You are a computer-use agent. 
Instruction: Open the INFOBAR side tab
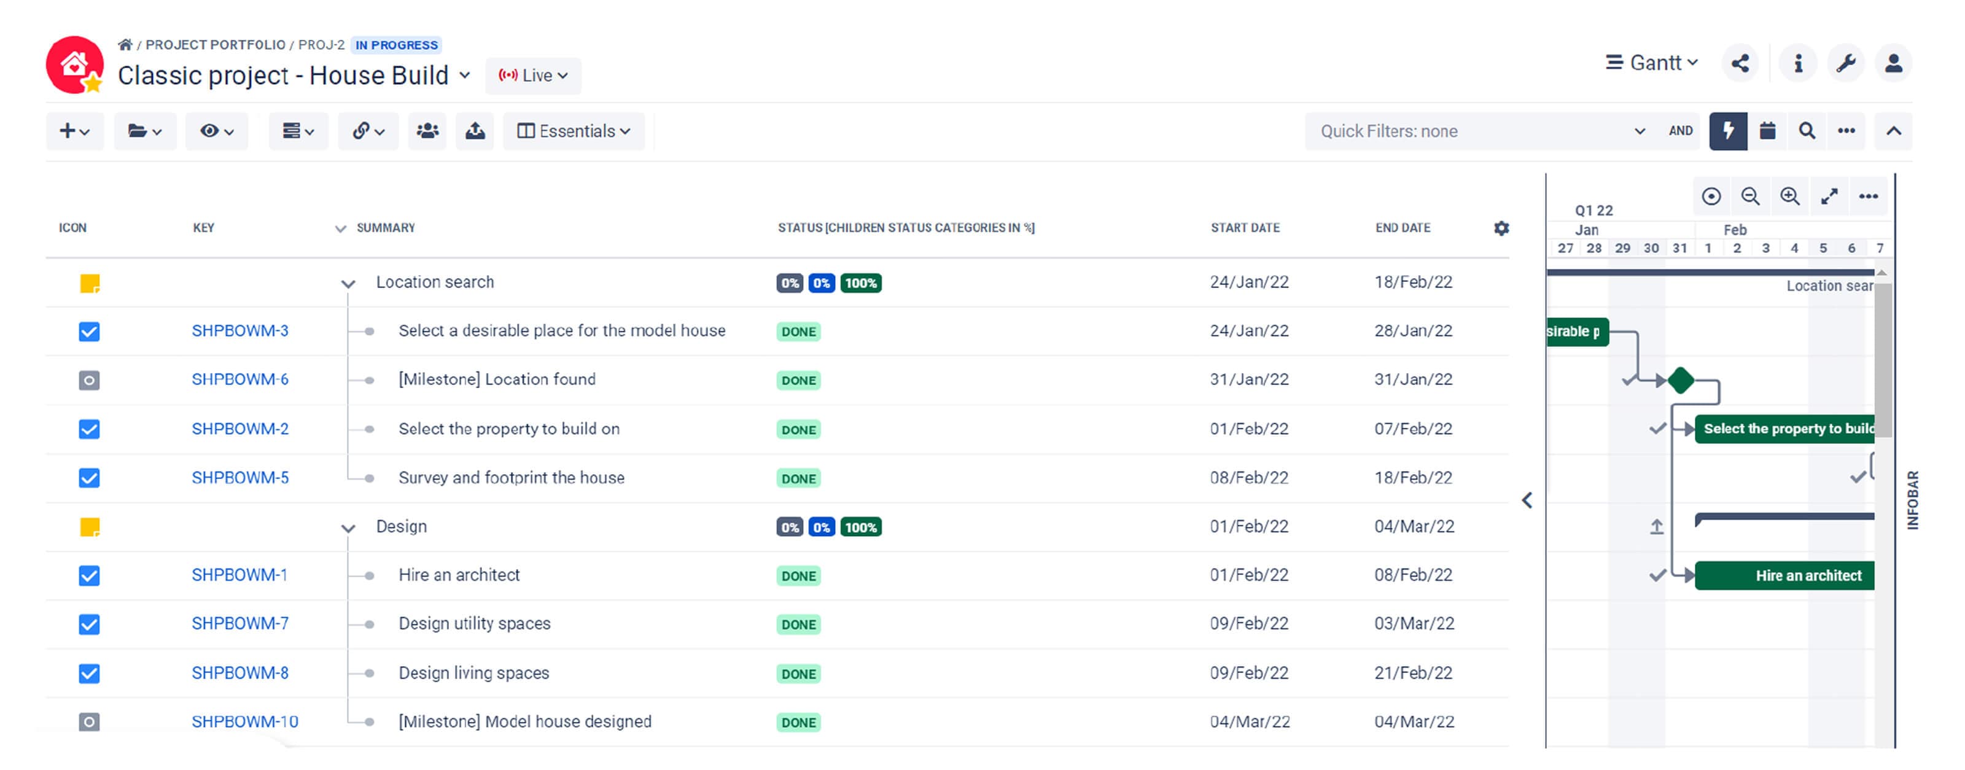pyautogui.click(x=1912, y=500)
